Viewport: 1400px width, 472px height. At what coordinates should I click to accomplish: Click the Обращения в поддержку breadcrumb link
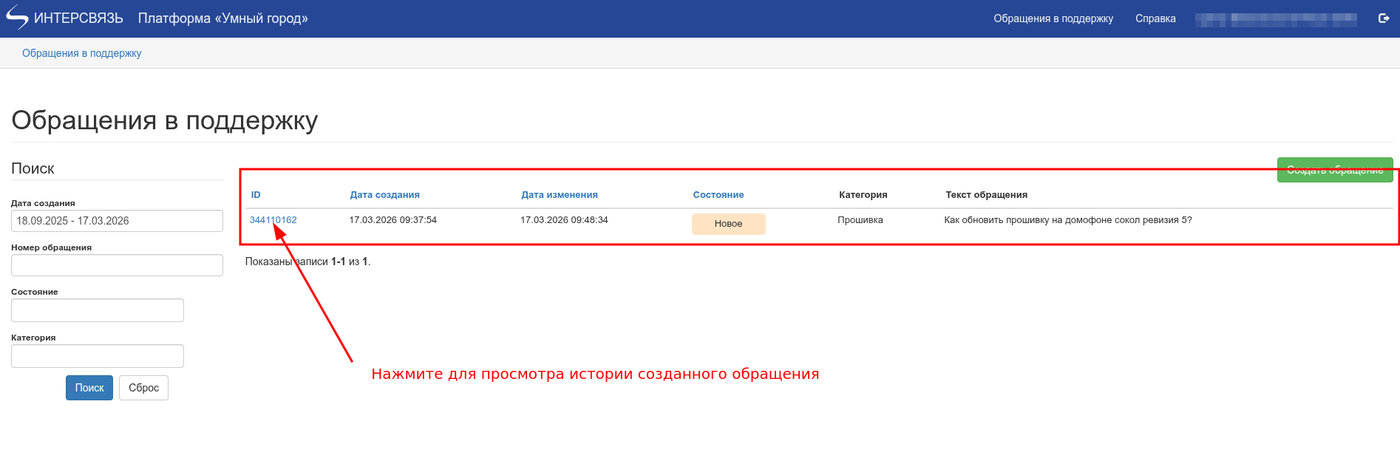coord(81,53)
